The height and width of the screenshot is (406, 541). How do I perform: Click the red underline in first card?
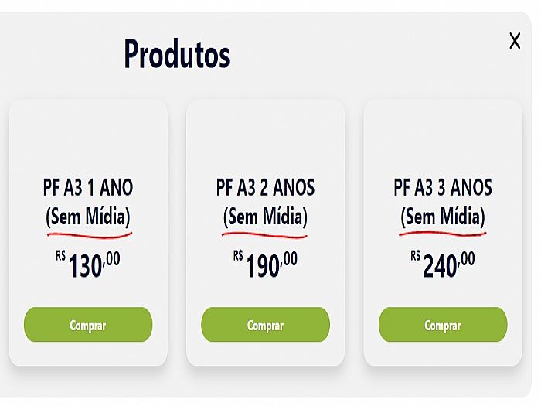click(90, 235)
